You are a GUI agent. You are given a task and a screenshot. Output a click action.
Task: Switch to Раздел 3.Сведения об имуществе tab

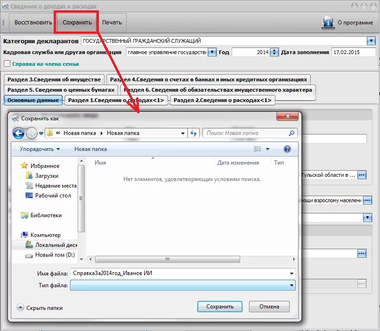[54, 79]
